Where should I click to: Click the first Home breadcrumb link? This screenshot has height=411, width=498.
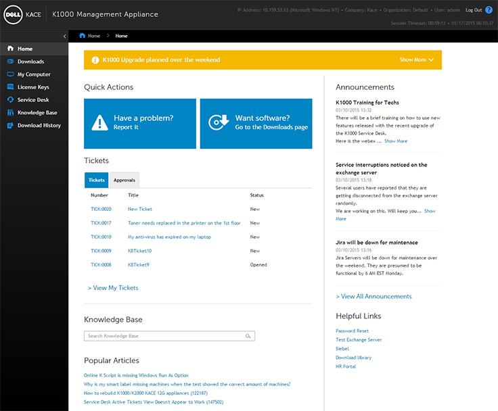point(93,36)
